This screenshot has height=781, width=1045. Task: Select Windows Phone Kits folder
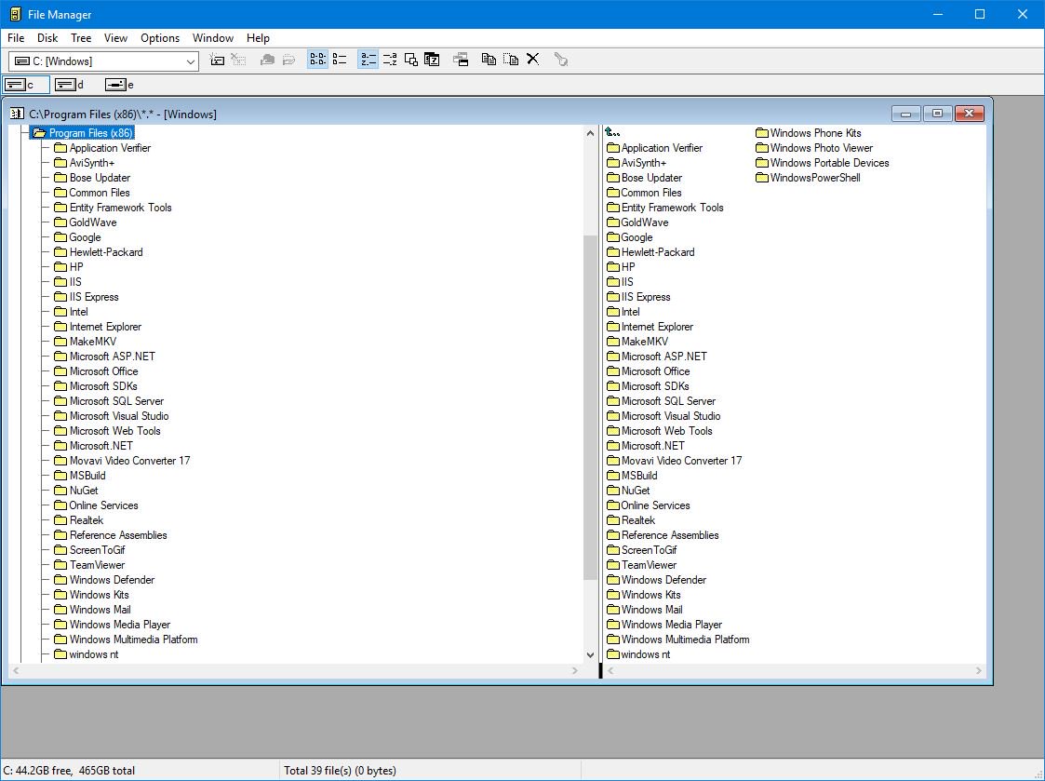point(809,133)
